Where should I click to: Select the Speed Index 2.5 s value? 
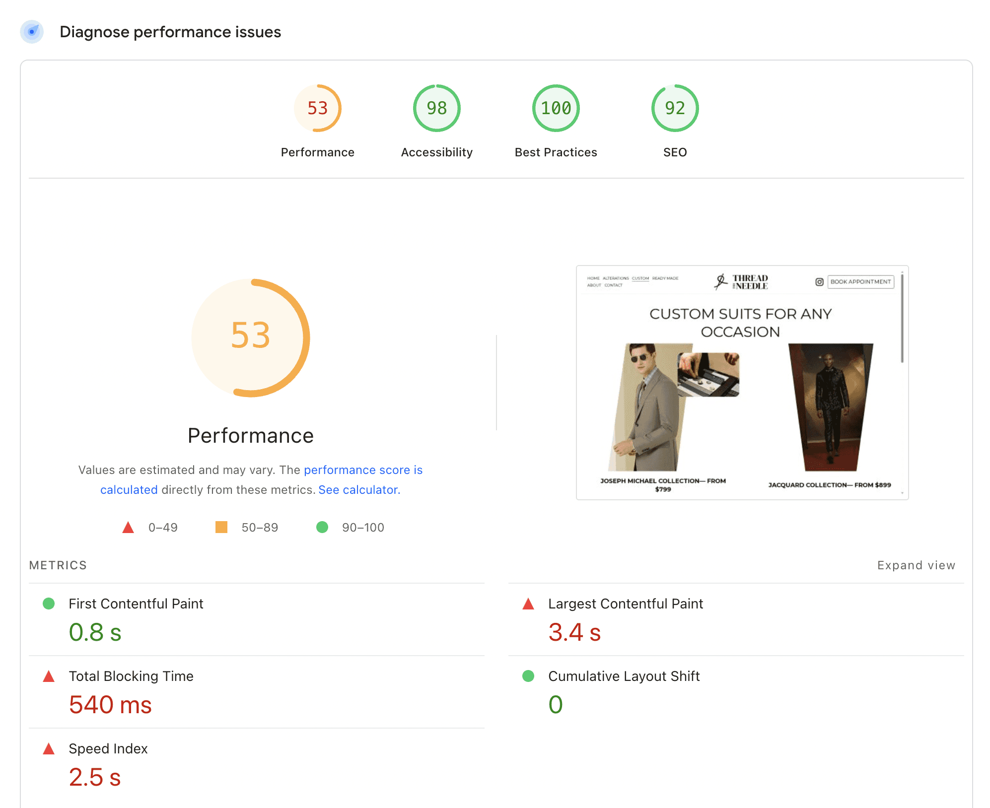[x=95, y=777]
